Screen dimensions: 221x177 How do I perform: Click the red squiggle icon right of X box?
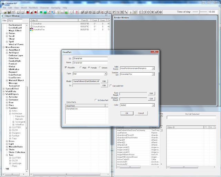pyautogui.click(x=126, y=12)
